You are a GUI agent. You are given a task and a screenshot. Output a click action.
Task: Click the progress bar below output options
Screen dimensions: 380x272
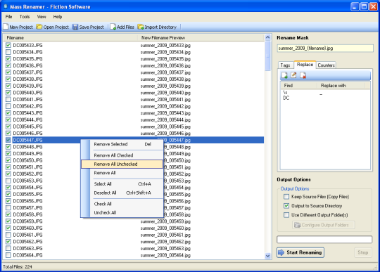tap(324, 240)
